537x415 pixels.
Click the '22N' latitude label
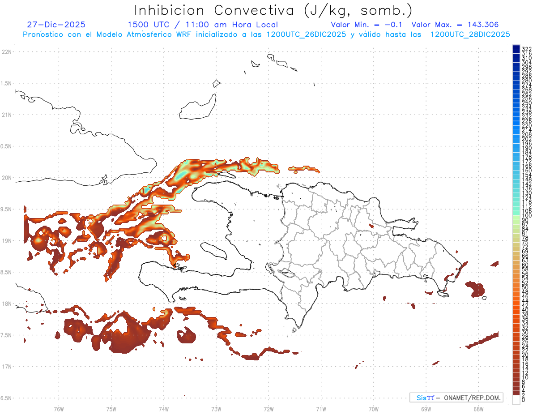[6, 52]
